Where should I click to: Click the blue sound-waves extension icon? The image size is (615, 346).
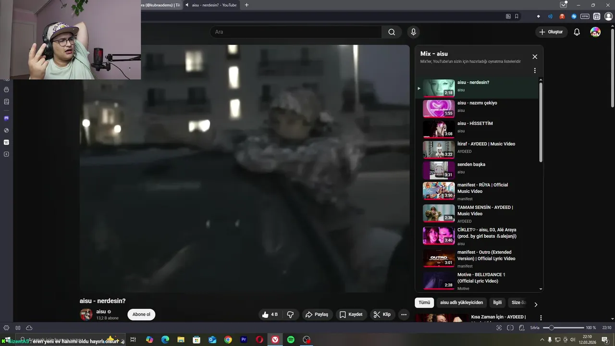(550, 16)
